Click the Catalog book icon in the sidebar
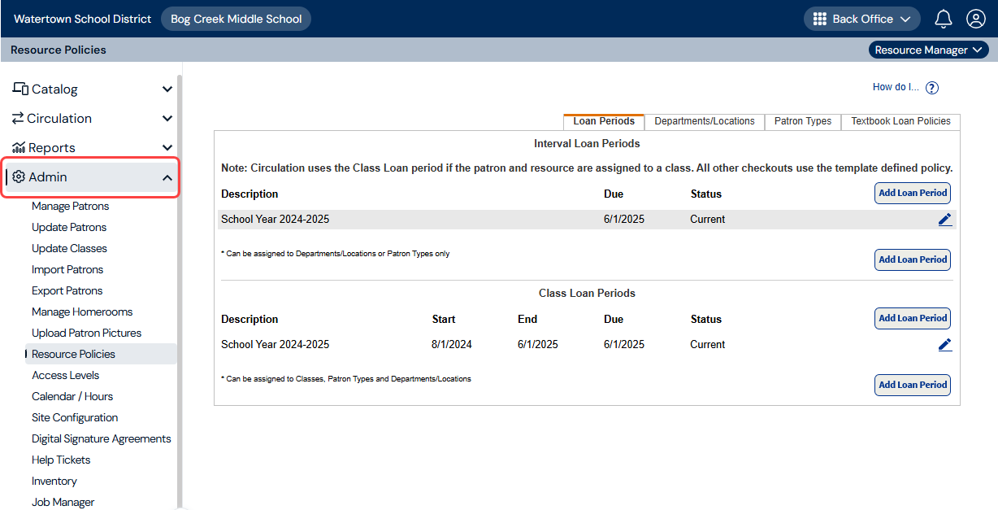998x510 pixels. [19, 89]
